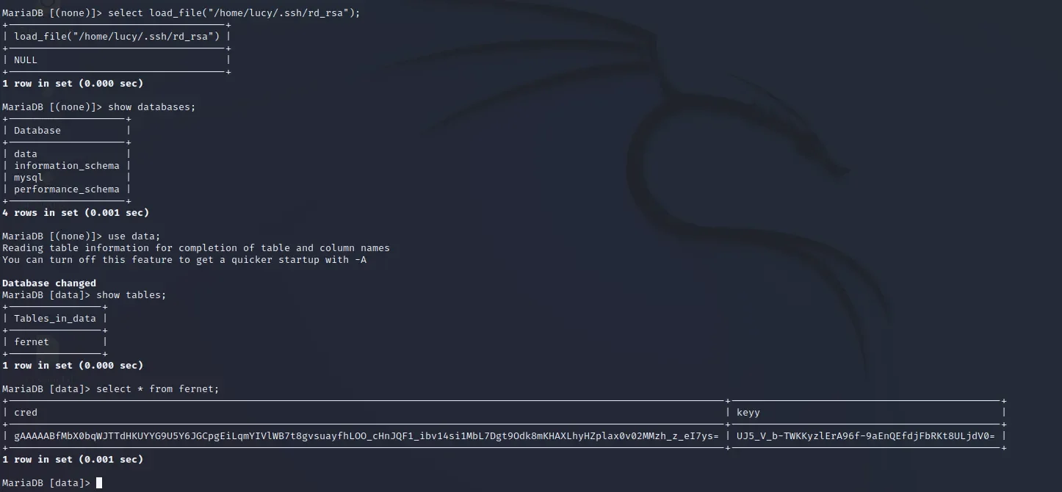Click the Tables_in_data column header
1062x492 pixels.
55,318
